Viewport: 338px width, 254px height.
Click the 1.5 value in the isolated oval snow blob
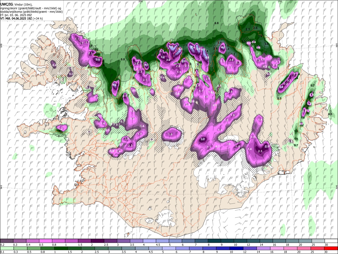click(x=170, y=134)
